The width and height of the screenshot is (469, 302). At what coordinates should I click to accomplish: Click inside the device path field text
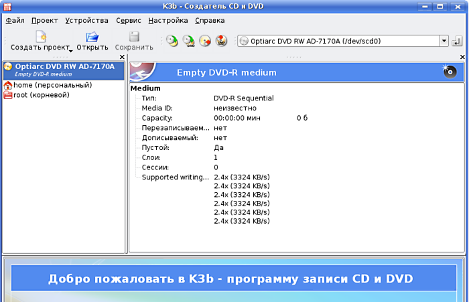pyautogui.click(x=316, y=41)
